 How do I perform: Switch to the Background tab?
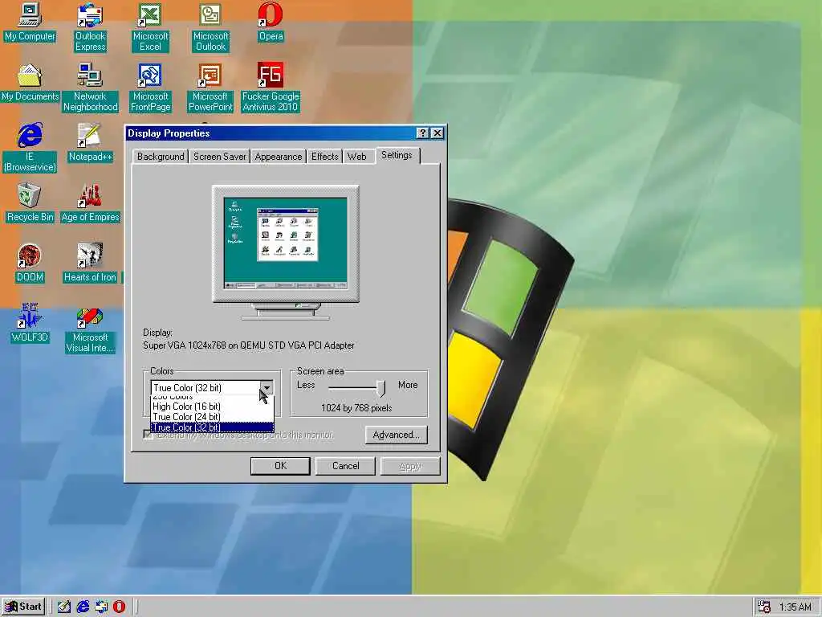click(x=161, y=157)
